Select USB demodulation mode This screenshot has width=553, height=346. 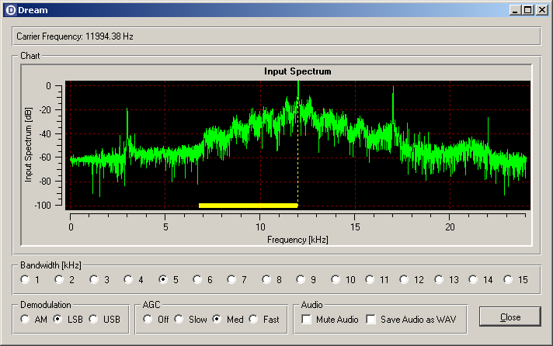[94, 319]
